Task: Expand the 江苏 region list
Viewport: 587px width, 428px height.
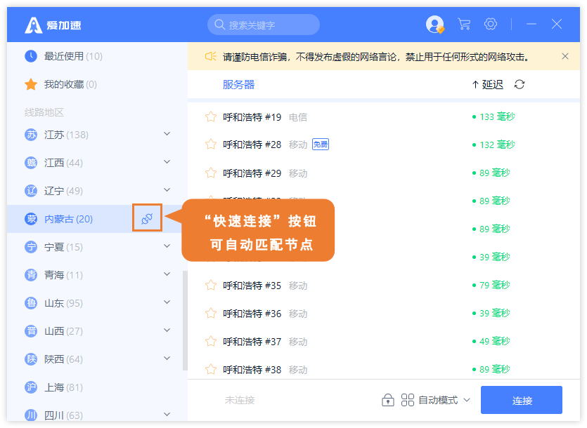Action: coord(167,134)
